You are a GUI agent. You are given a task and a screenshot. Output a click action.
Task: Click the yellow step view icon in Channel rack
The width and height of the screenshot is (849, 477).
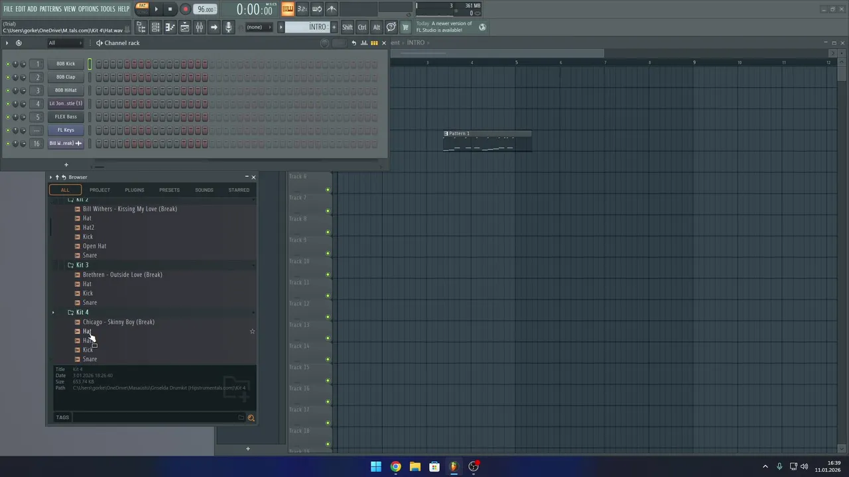pyautogui.click(x=374, y=43)
